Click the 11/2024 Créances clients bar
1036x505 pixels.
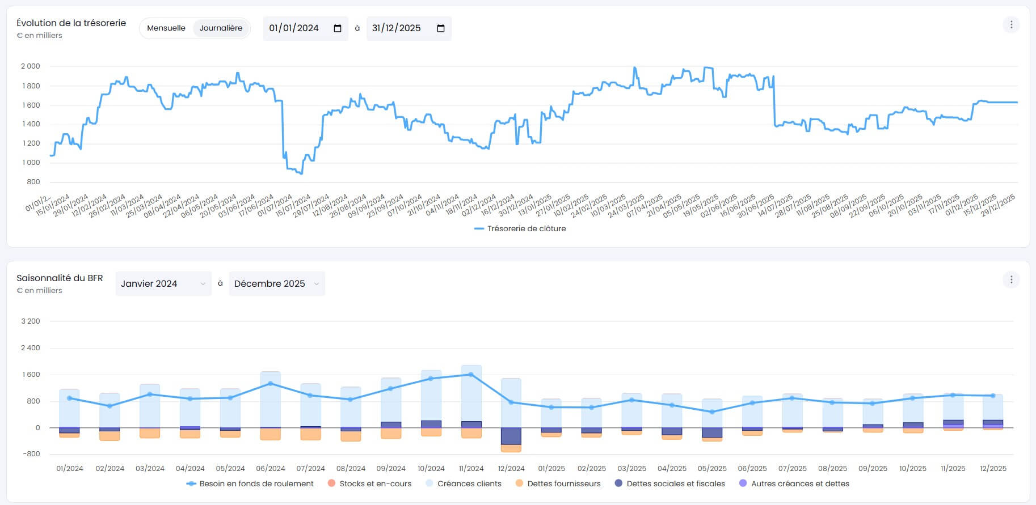point(471,393)
